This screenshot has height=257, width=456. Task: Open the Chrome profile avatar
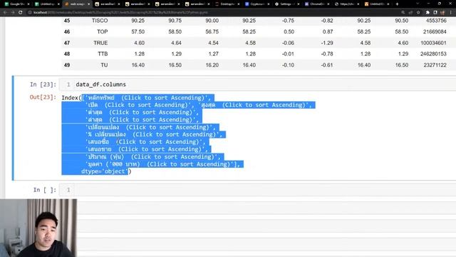(x=442, y=13)
